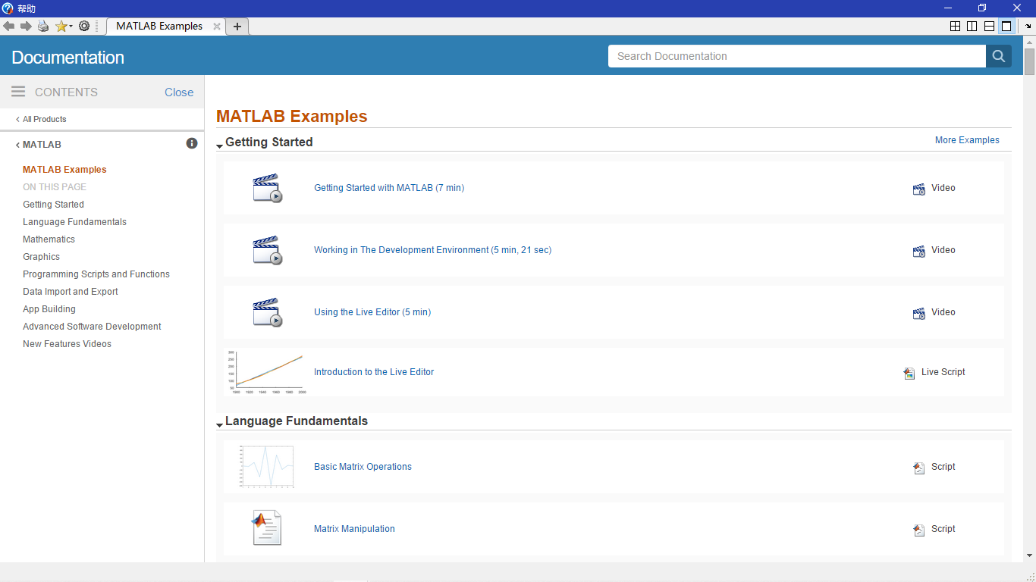
Task: Open Using the Live Editor link
Action: click(372, 312)
